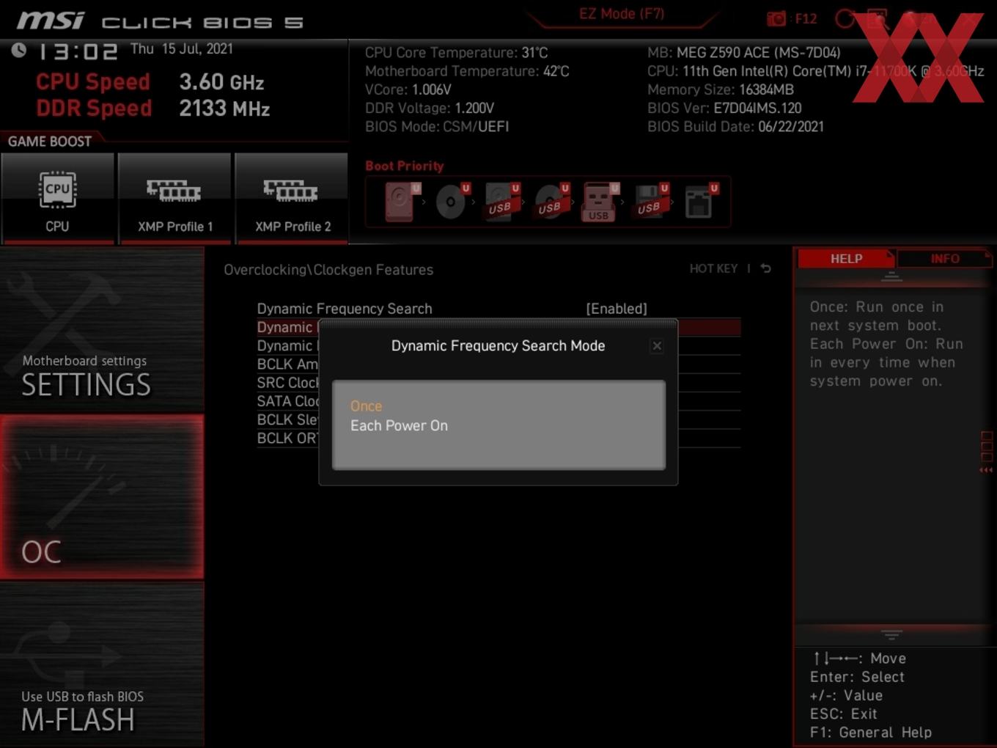
Task: Click the HOT KEY button
Action: 713,268
